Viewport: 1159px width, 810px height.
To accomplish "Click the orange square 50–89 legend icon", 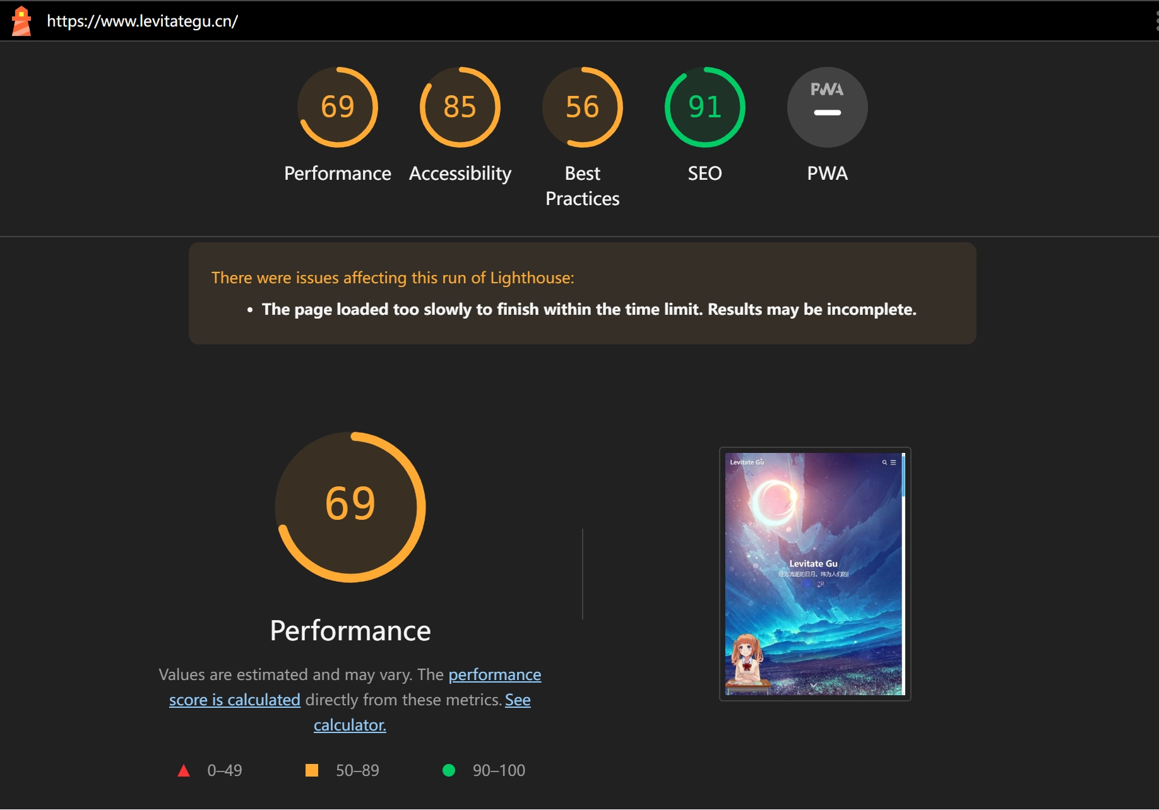I will click(x=312, y=770).
